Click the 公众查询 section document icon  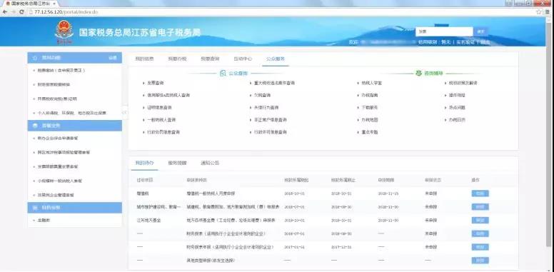[223, 74]
